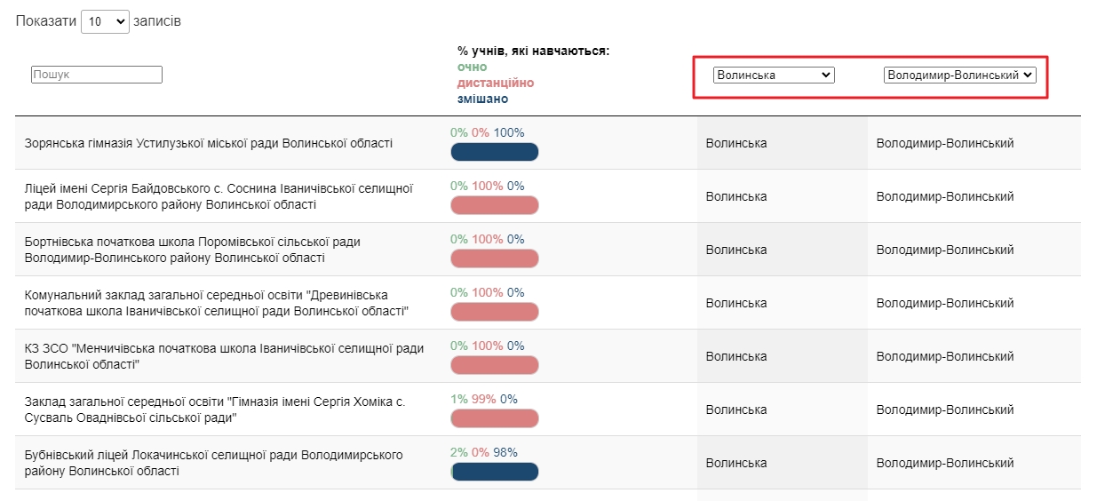Select Бубнівський ліцей school entry

coord(213,463)
